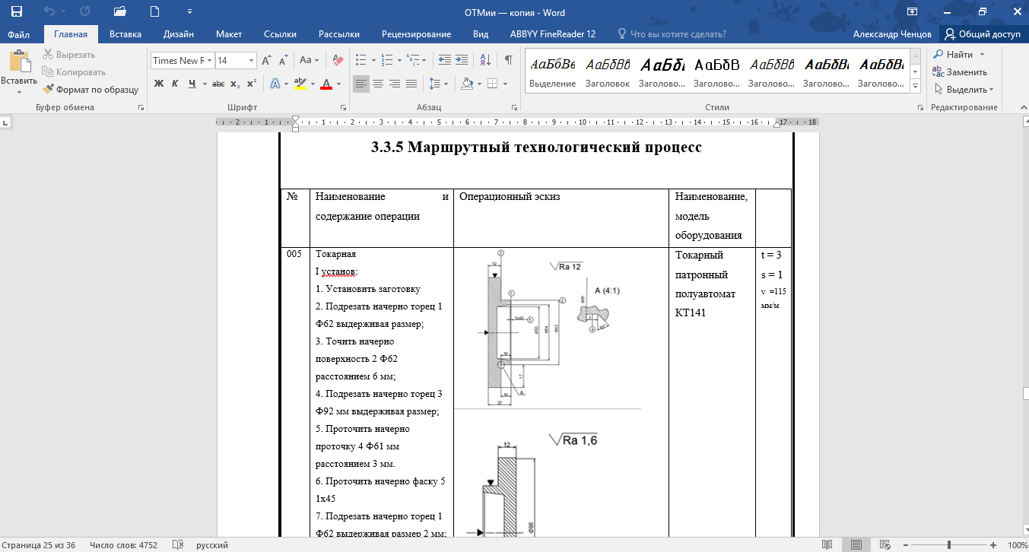
Task: Decrease the font size
Action: [283, 60]
